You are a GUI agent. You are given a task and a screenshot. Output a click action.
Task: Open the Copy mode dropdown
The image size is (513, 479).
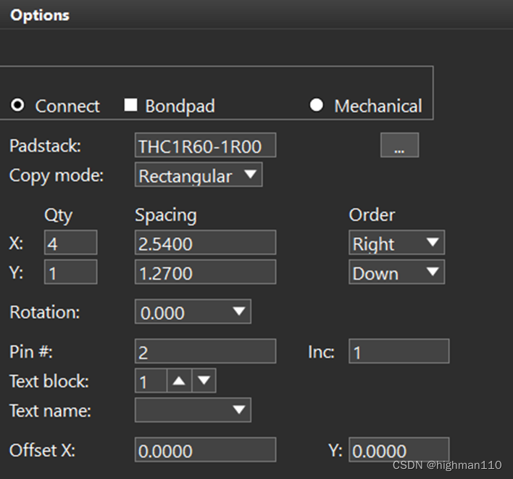[x=198, y=175]
